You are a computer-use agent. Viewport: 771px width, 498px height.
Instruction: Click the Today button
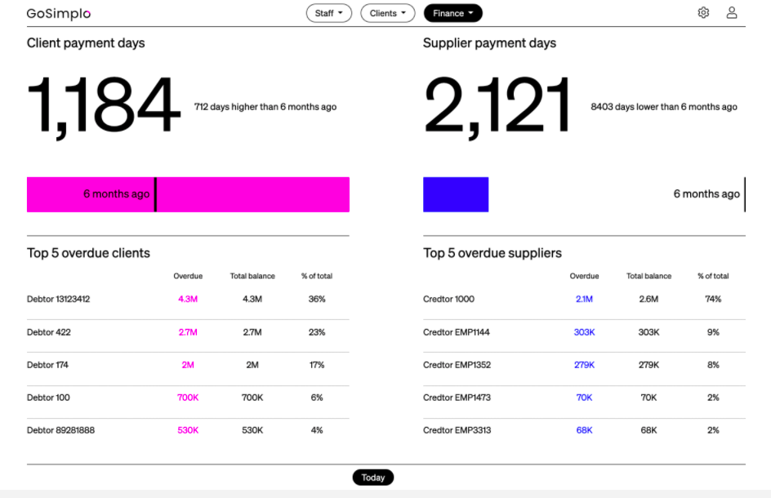coord(372,478)
